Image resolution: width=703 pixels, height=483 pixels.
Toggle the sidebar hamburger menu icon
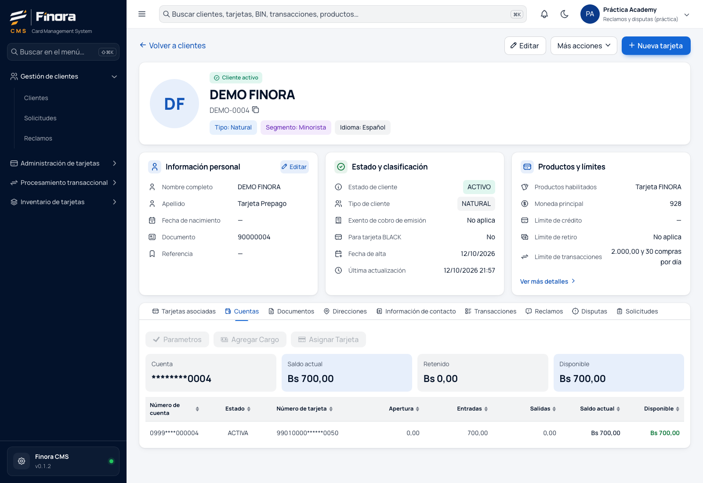pyautogui.click(x=142, y=14)
